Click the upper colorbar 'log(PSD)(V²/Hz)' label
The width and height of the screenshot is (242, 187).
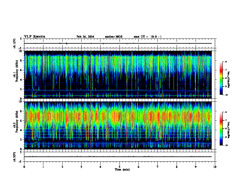(x=229, y=80)
